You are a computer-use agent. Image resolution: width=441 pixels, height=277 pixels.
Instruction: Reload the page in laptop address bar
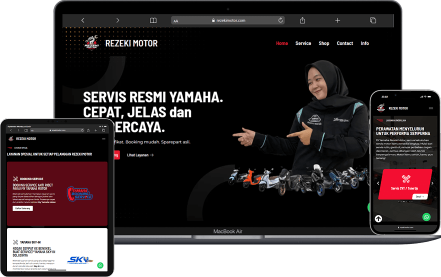pyautogui.click(x=280, y=20)
